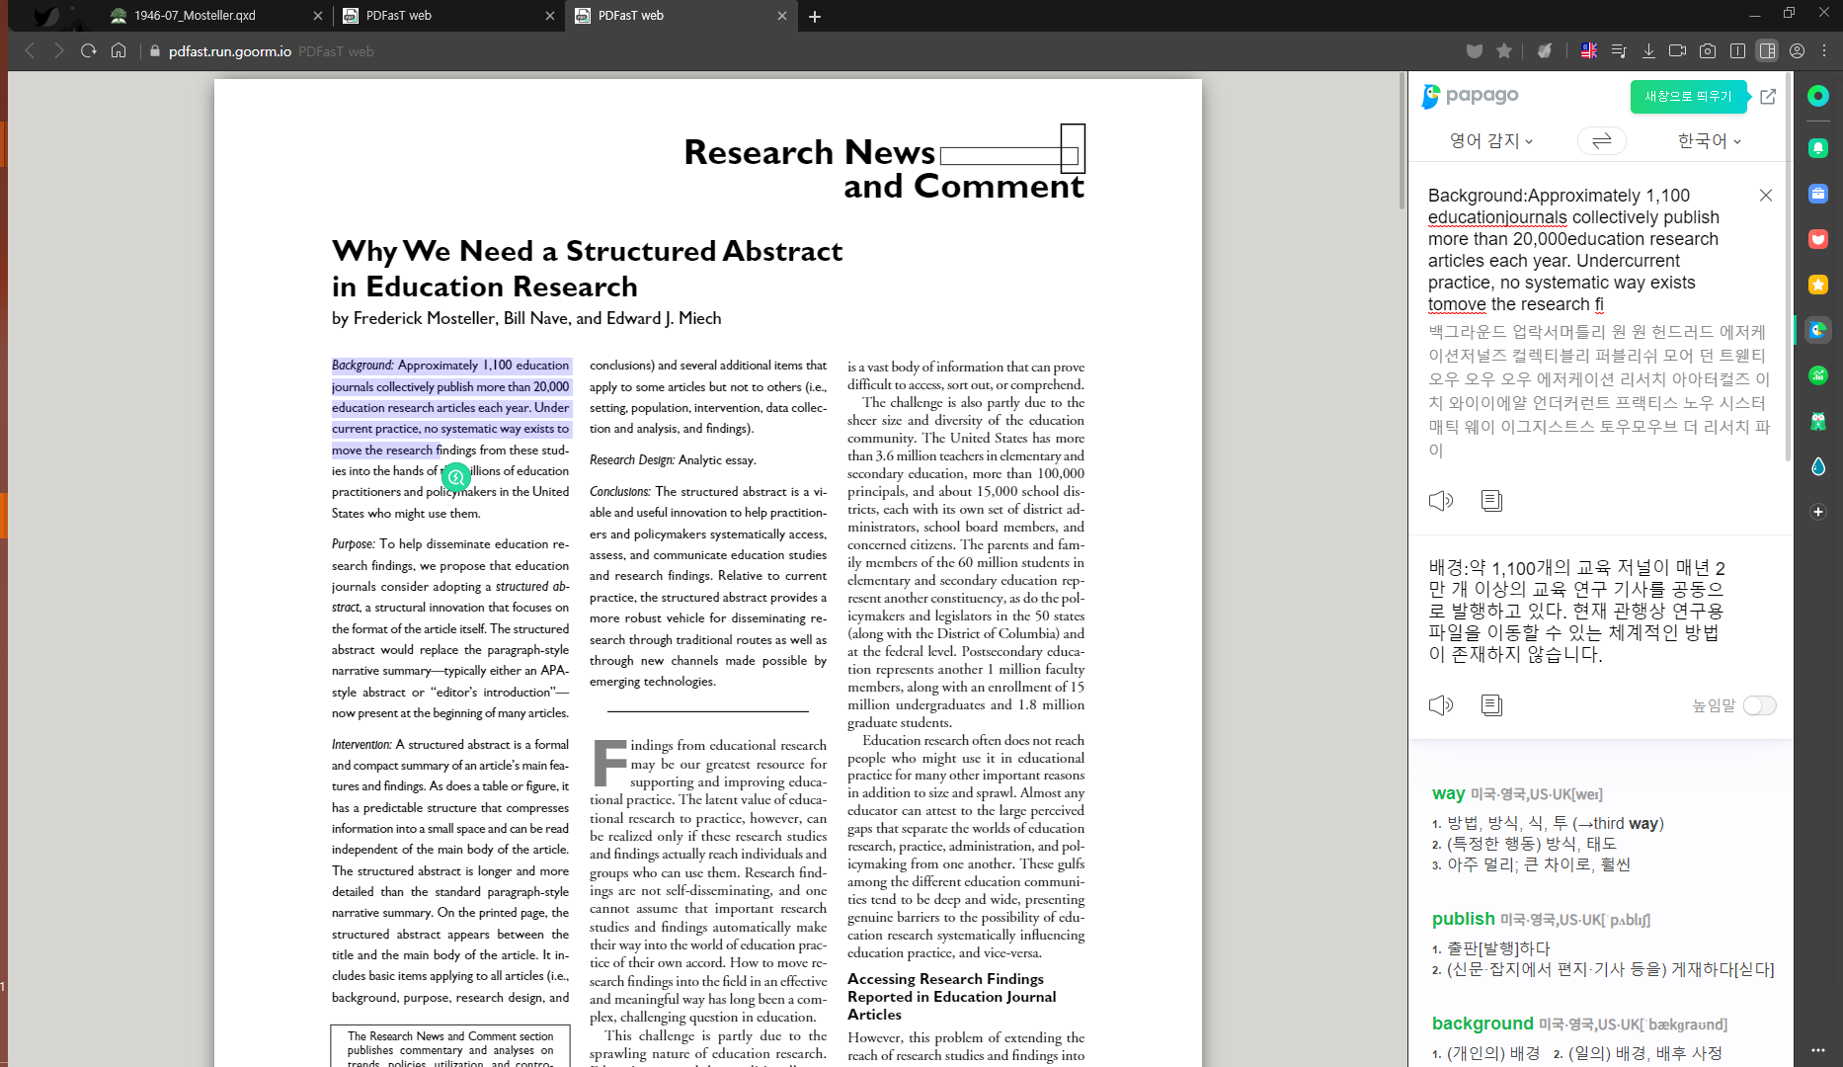Image resolution: width=1843 pixels, height=1067 pixels.
Task: Open dictionary entry for 'background'
Action: point(1482,1024)
